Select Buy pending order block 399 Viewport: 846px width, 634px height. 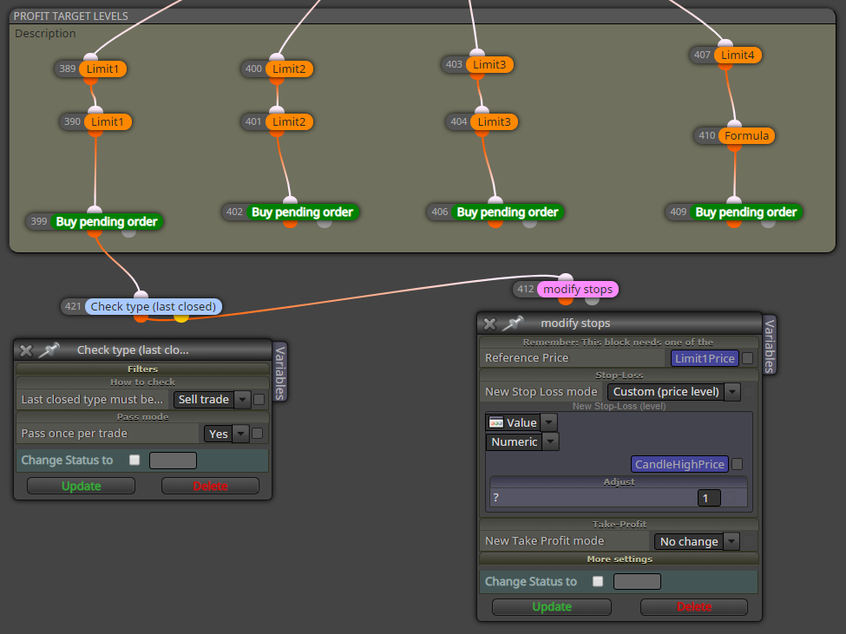106,221
